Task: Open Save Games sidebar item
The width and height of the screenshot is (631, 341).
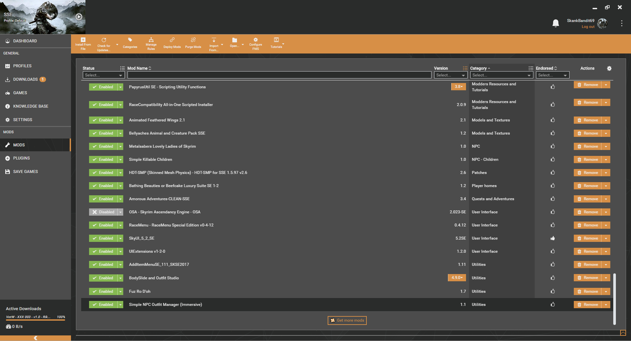Action: [35, 172]
